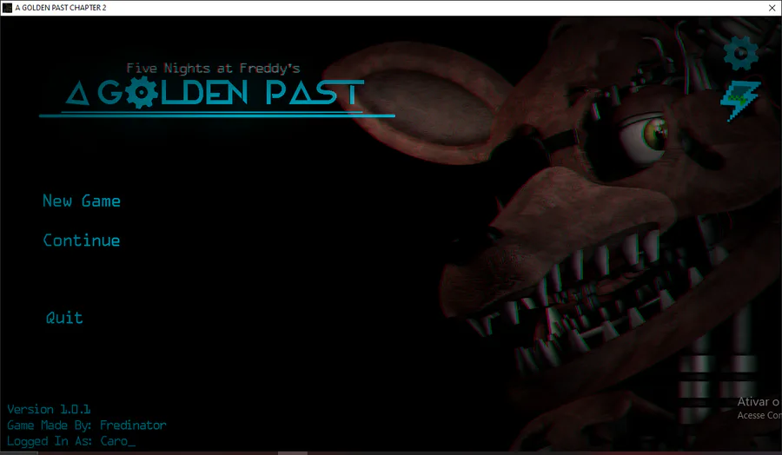Close the A Golden Past window

pos(772,8)
